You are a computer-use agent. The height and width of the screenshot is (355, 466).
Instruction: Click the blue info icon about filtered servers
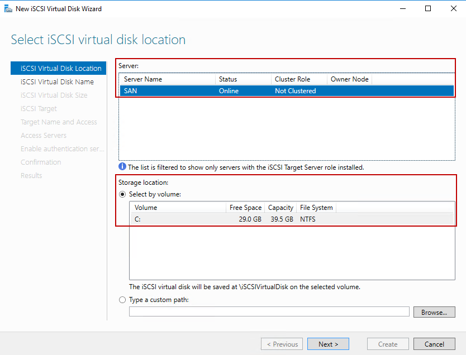coord(122,167)
